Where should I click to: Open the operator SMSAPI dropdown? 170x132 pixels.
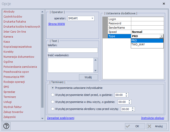point(93,18)
